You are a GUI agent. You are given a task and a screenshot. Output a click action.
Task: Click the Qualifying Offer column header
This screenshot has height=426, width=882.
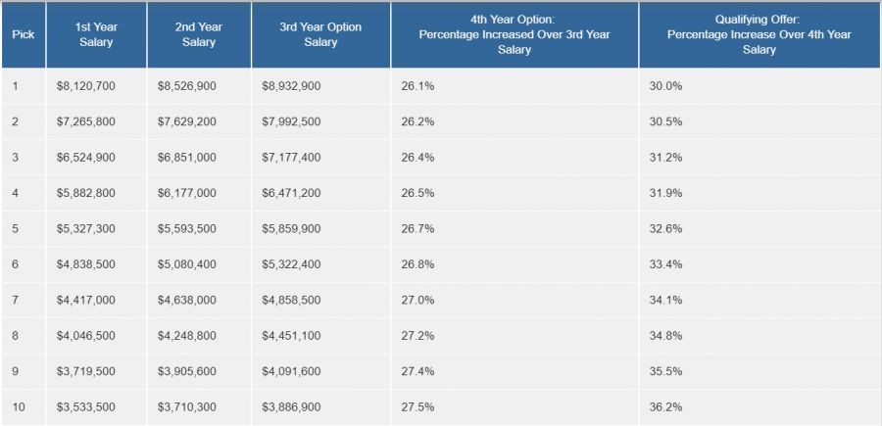click(759, 34)
